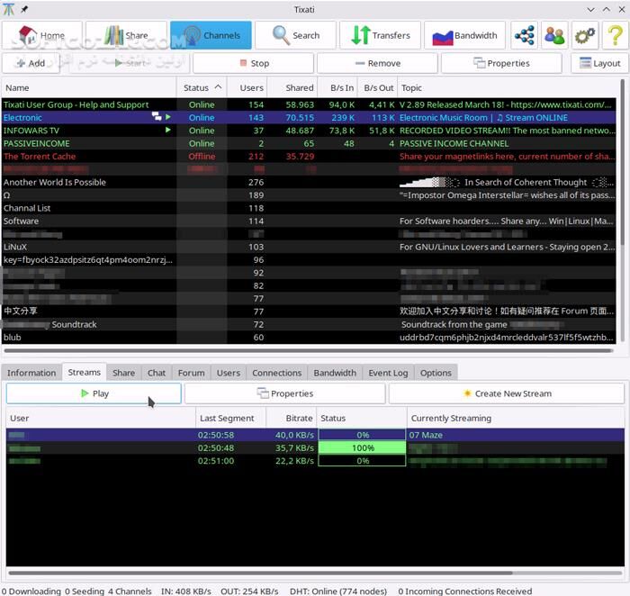This screenshot has width=630, height=596.
Task: Open the Search toolbar button
Action: [x=296, y=36]
